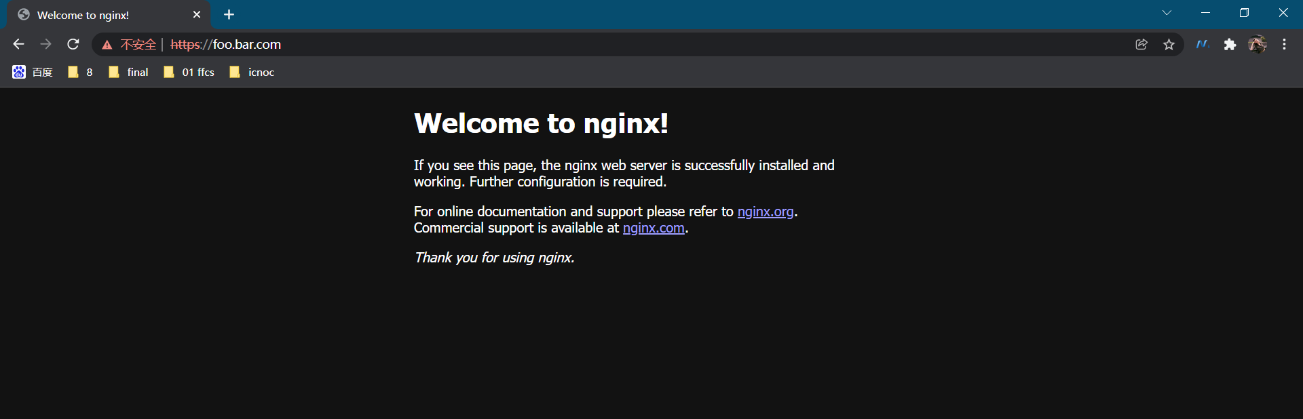This screenshot has height=419, width=1303.
Task: Close the browser window
Action: click(x=1283, y=13)
